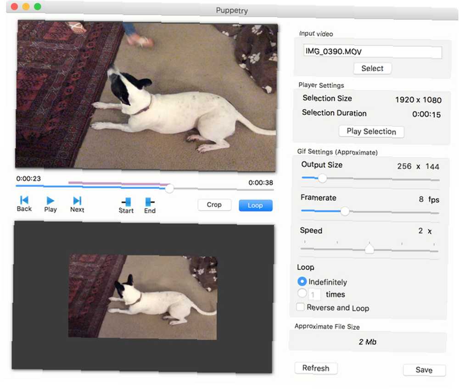Viewport: 459px width, 389px height.
Task: Click the Save button
Action: 424,370
